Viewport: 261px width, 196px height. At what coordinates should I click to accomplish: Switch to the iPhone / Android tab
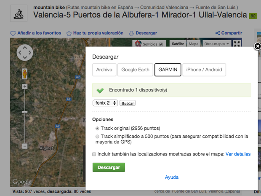(x=204, y=70)
